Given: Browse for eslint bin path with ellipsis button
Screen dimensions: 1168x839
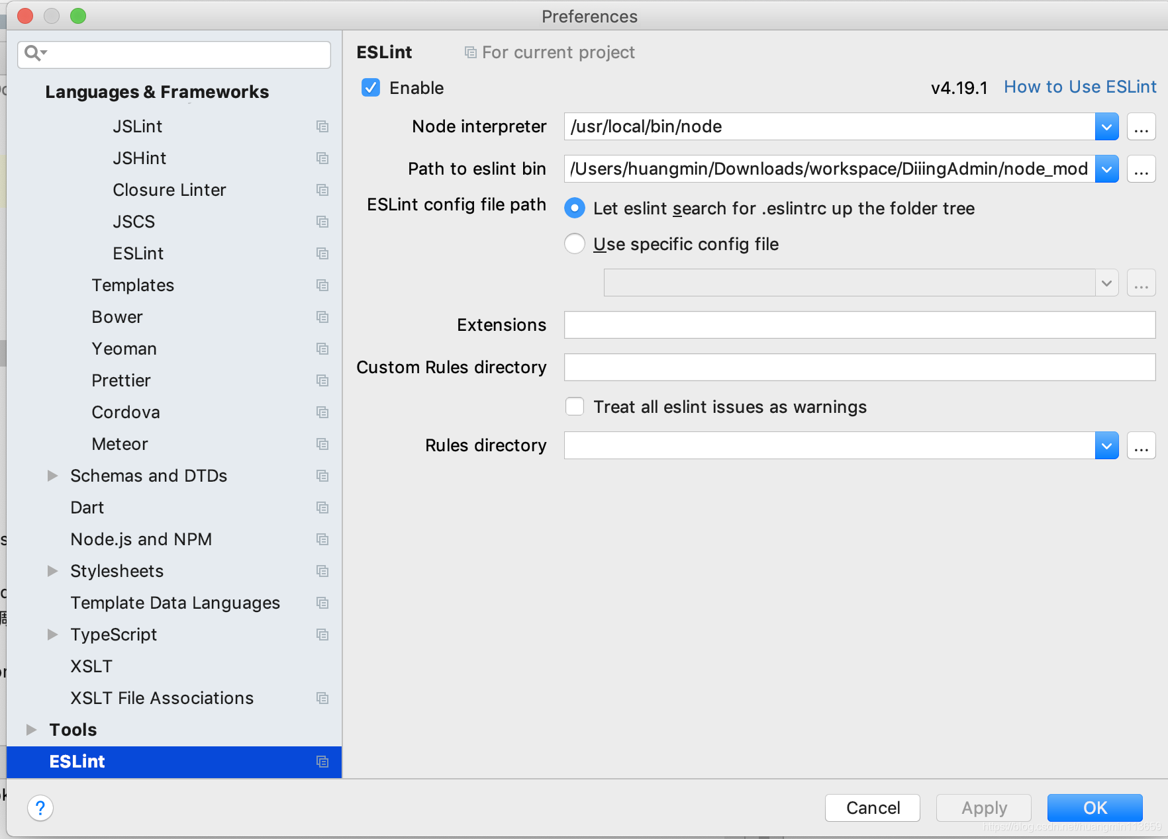Looking at the screenshot, I should (1141, 169).
